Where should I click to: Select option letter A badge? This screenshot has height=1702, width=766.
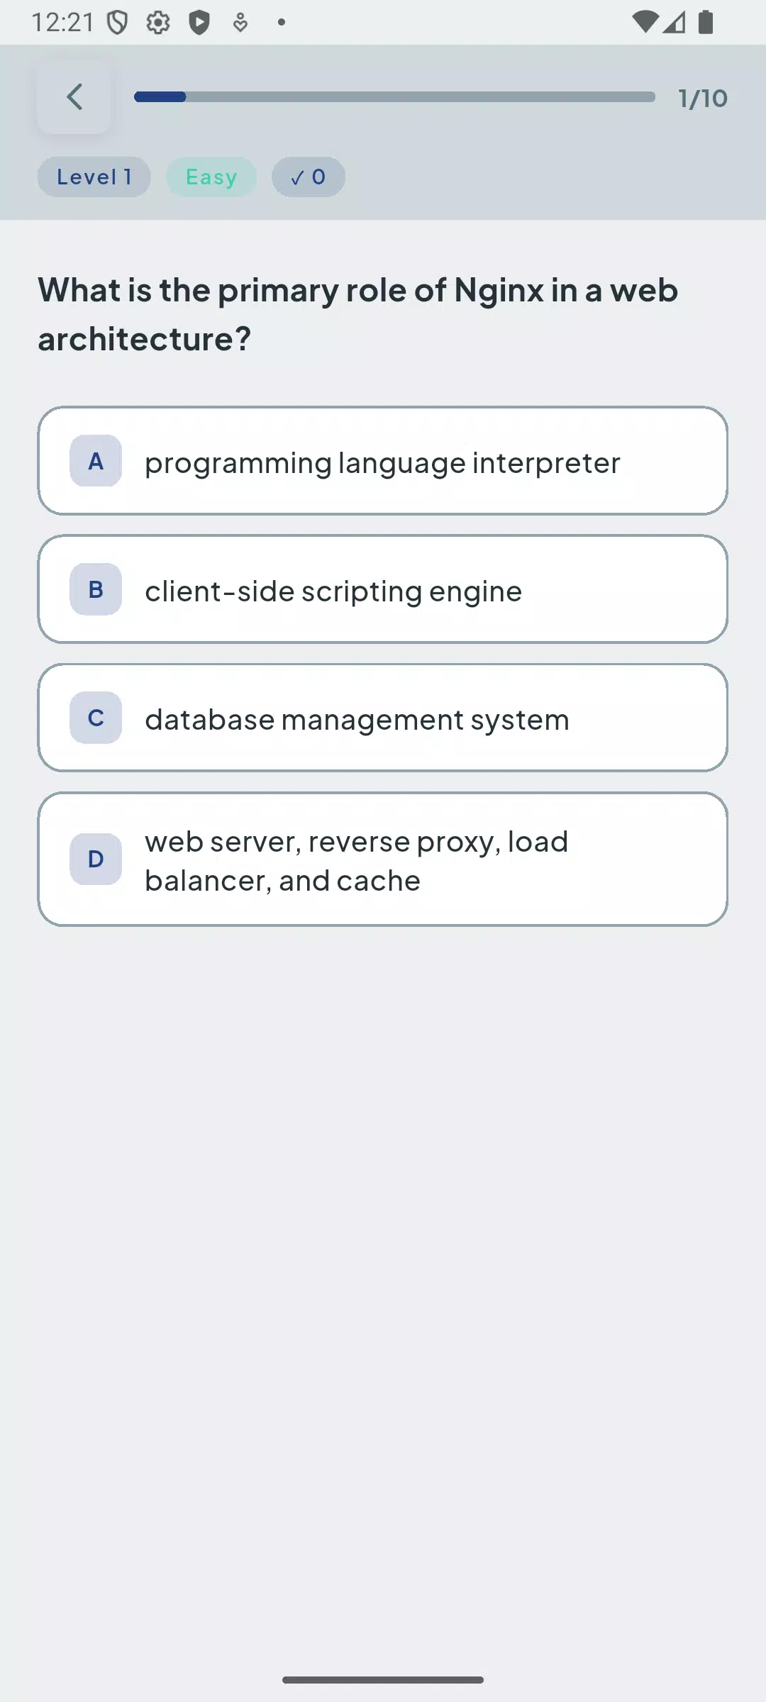[x=96, y=461]
